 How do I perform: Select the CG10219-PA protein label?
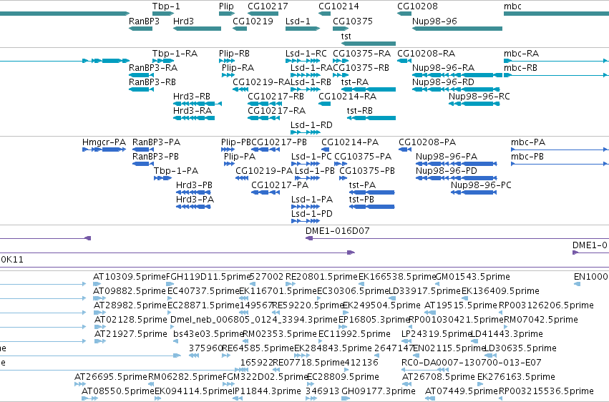[264, 171]
